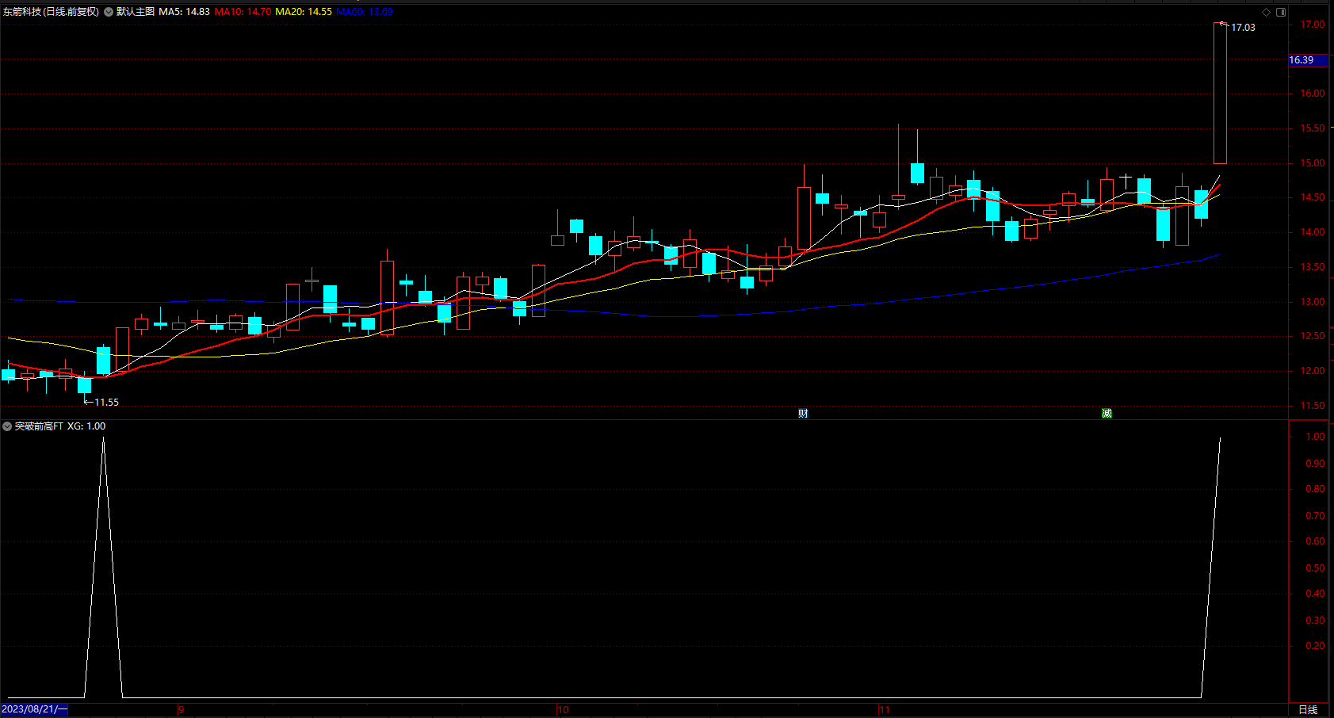Click the diamond icon at chart top-right
1334x718 pixels.
[x=1267, y=12]
